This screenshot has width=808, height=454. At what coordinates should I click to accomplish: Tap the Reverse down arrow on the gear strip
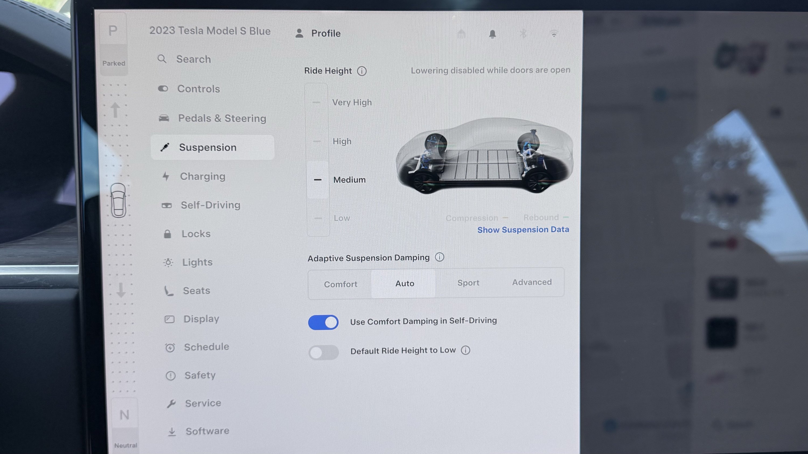[121, 290]
